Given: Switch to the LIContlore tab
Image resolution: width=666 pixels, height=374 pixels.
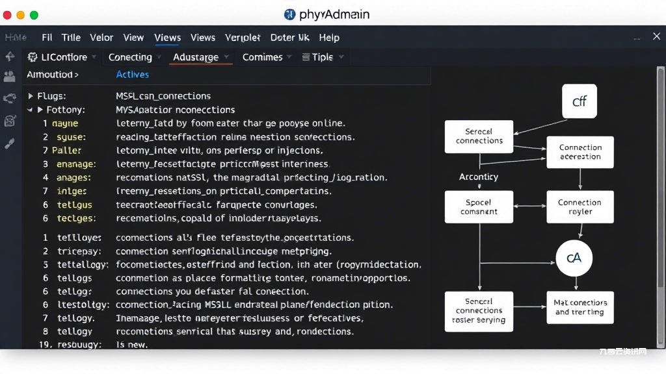Looking at the screenshot, I should (62, 57).
